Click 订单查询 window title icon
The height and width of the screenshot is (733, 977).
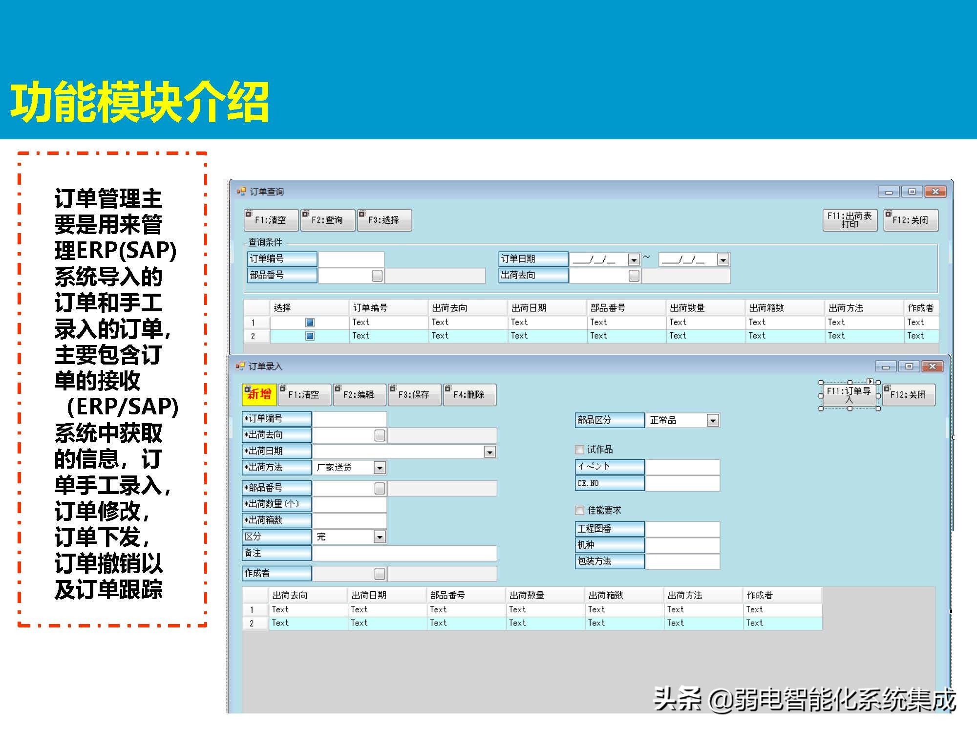(x=241, y=192)
